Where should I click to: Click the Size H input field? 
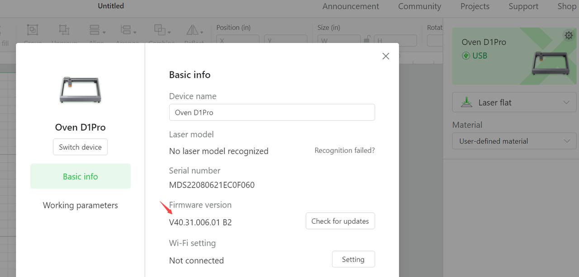pos(395,41)
